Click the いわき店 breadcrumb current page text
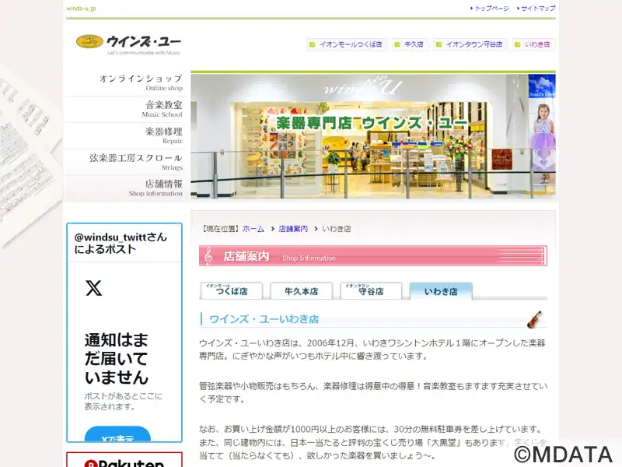Image resolution: width=622 pixels, height=467 pixels. 337,229
